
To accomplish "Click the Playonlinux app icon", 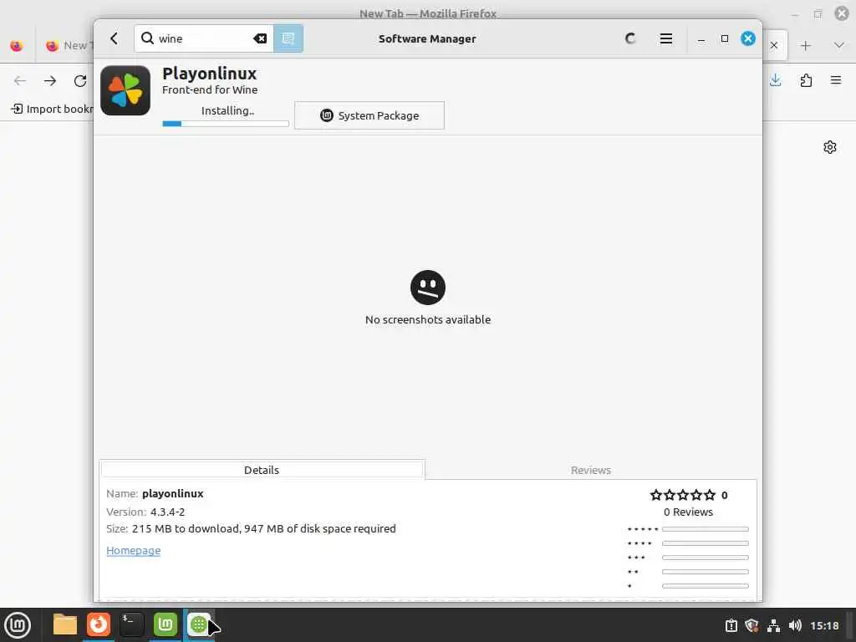I will [x=125, y=90].
